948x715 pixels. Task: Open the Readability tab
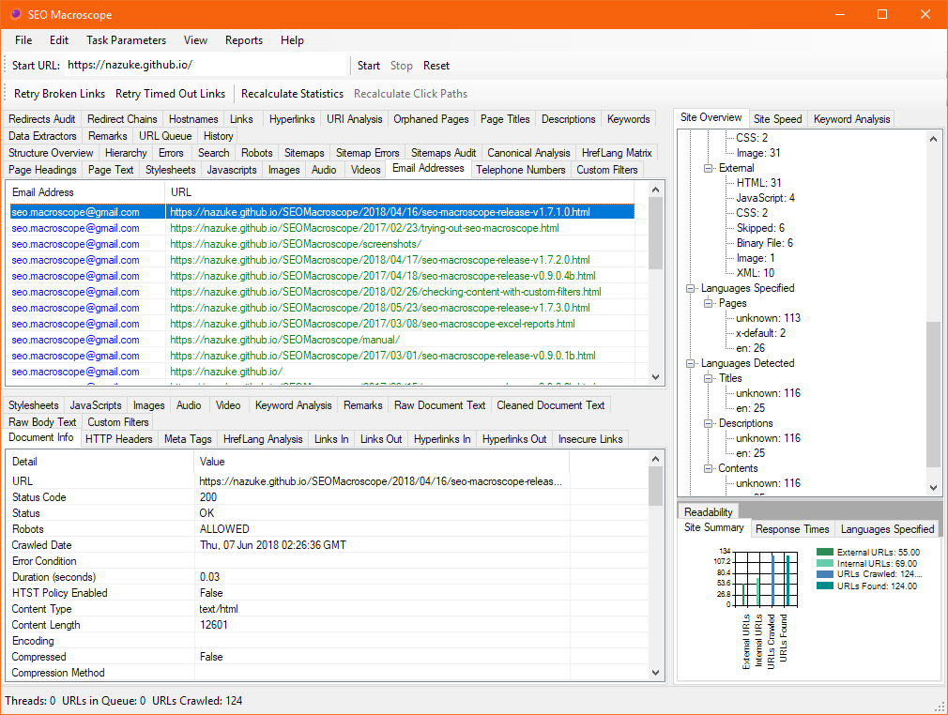pyautogui.click(x=708, y=512)
